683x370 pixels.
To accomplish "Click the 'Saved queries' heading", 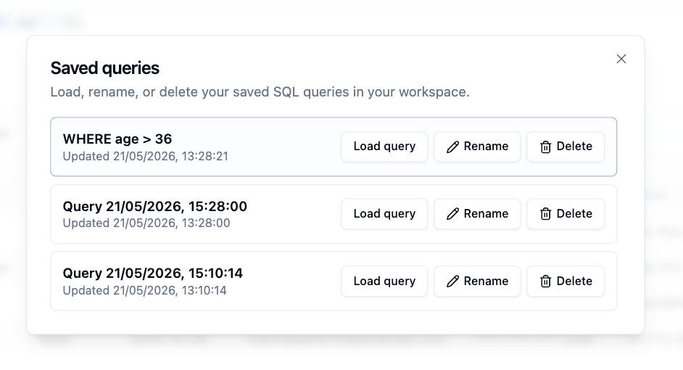I will pos(105,68).
